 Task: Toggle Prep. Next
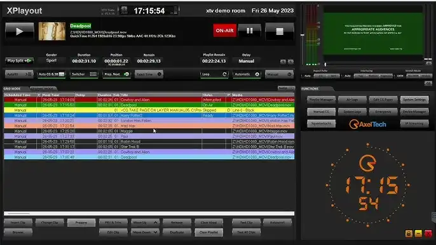pyautogui.click(x=116, y=74)
